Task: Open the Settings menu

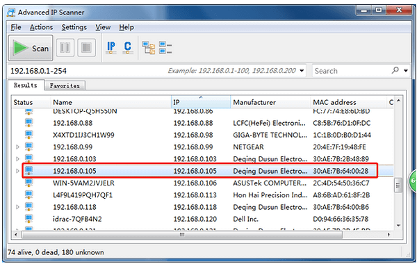Action: (x=74, y=27)
